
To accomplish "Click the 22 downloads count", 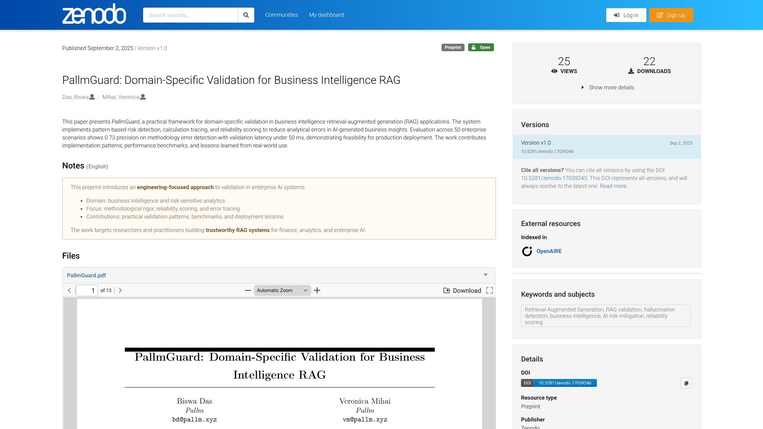I will [x=649, y=61].
